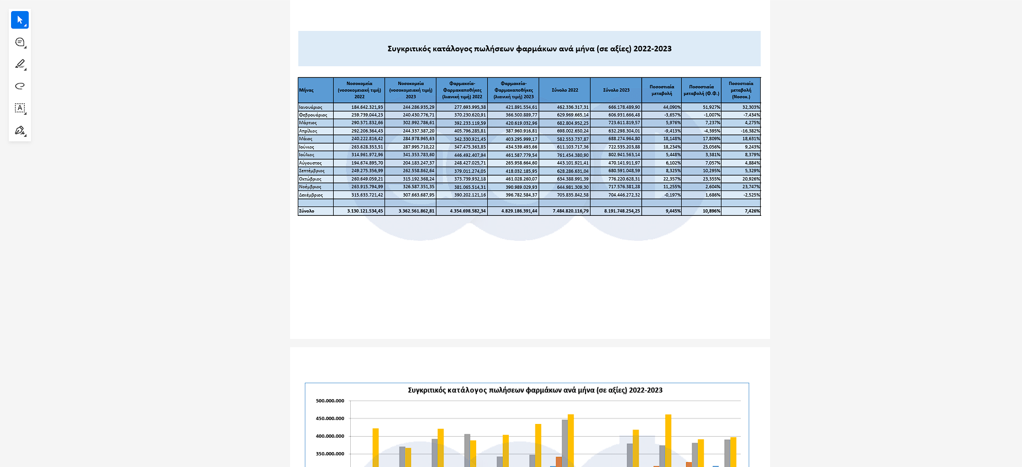
Task: Click the value 418.032.185,95
Action: point(521,171)
